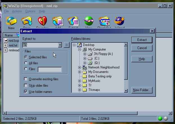This screenshot has width=175, height=124.
Task: Click the Beta Testing only folder icon
Action: 85,76
